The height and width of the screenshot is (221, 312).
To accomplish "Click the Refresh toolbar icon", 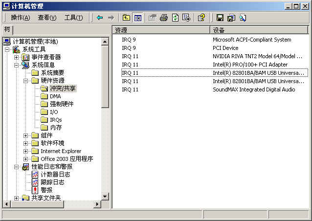I will (x=175, y=18).
